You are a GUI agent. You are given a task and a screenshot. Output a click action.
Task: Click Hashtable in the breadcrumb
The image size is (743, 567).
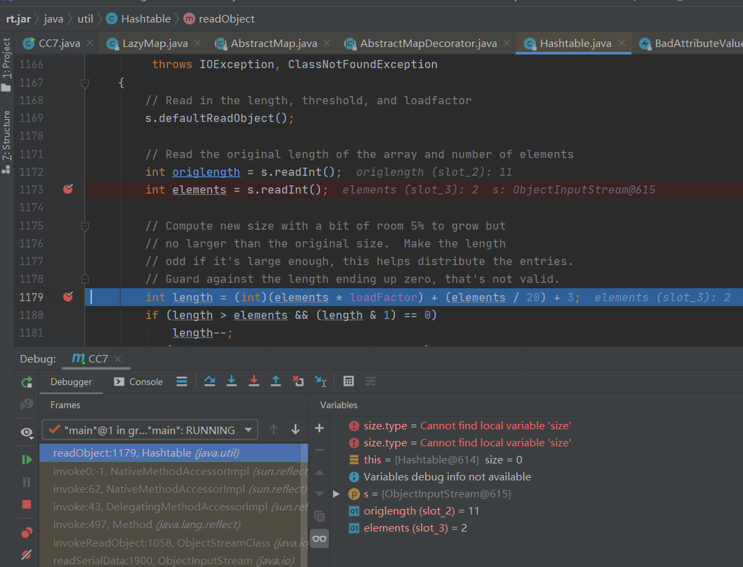click(x=138, y=19)
